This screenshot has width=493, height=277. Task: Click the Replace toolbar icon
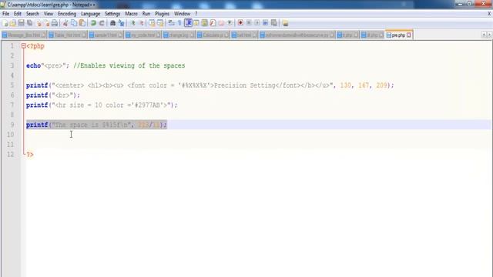click(x=121, y=23)
